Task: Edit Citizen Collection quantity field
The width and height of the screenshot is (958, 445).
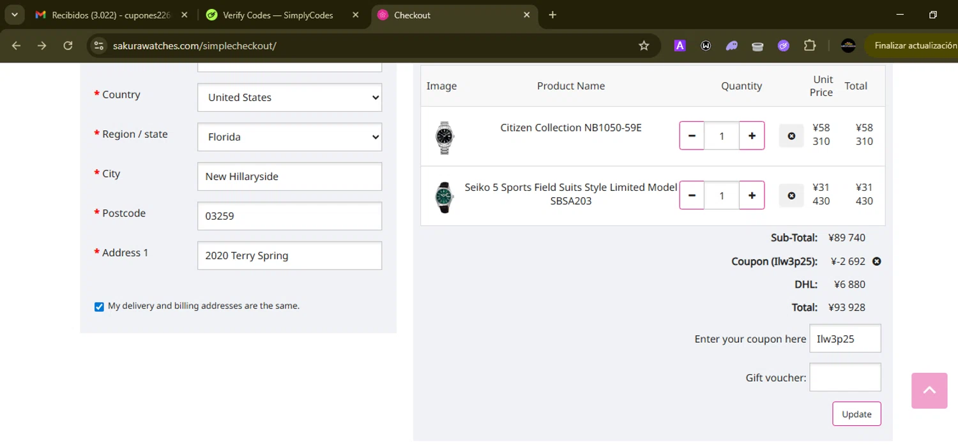Action: point(722,135)
